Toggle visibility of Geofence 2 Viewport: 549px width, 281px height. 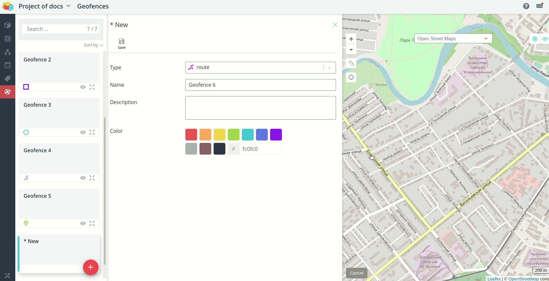pos(83,87)
